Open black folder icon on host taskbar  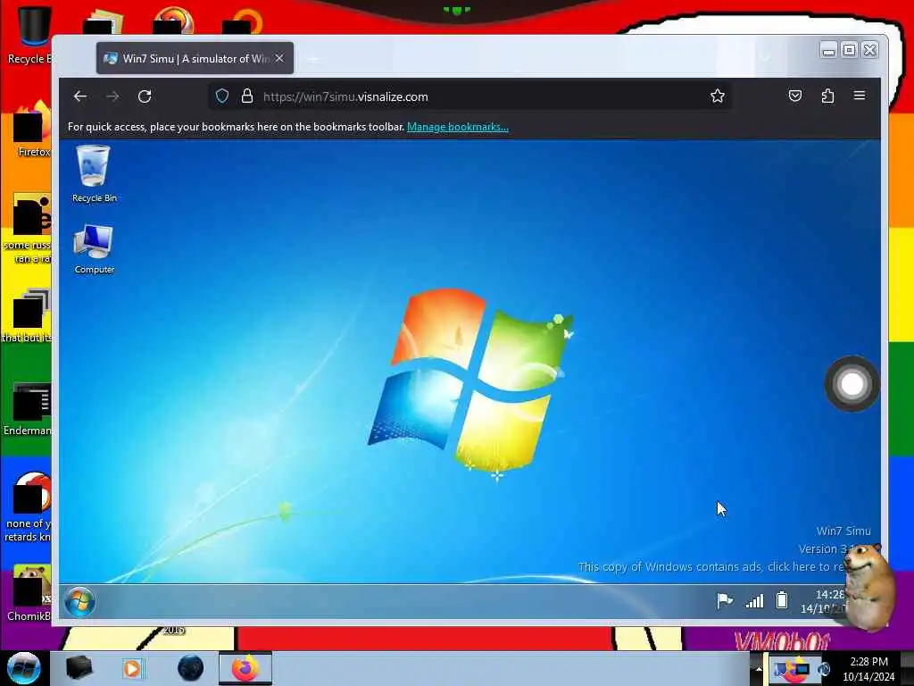(x=79, y=668)
